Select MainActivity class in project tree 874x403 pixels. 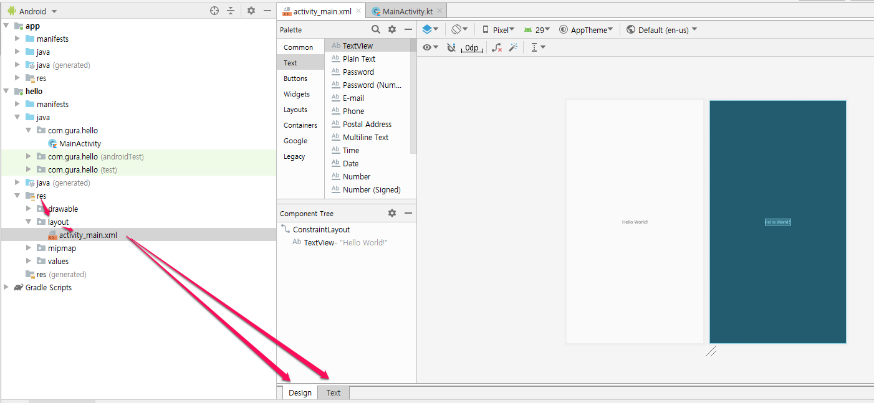pyautogui.click(x=75, y=143)
